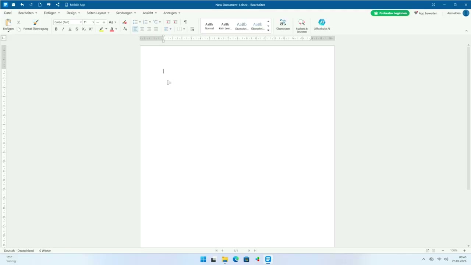This screenshot has width=471, height=265.
Task: Undo the last action in title bar
Action: tap(22, 5)
